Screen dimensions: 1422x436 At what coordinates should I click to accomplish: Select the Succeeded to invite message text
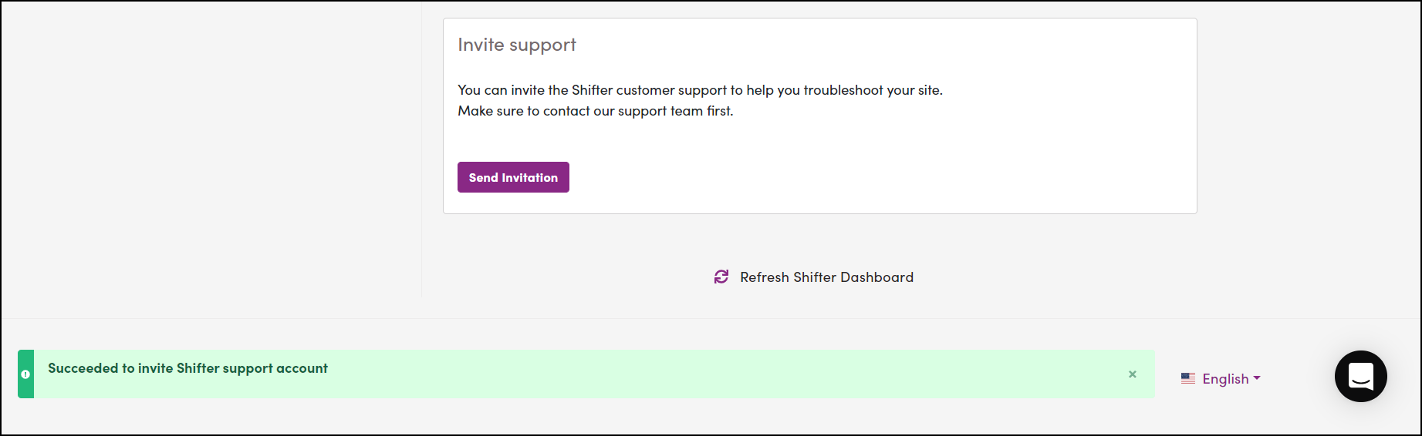[187, 368]
